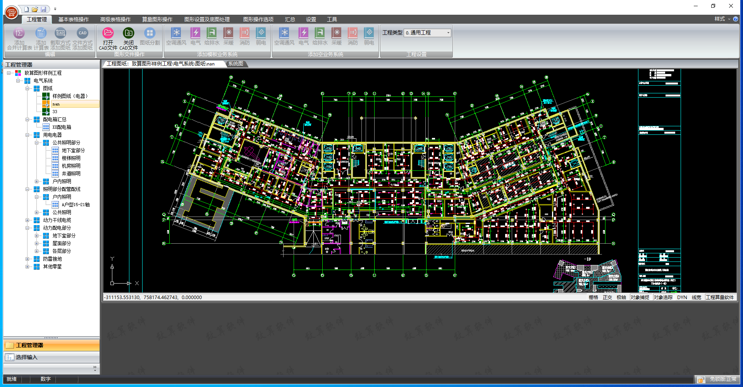Viewport: 743px width, 387px height.
Task: Click the help question mark icon
Action: click(736, 19)
